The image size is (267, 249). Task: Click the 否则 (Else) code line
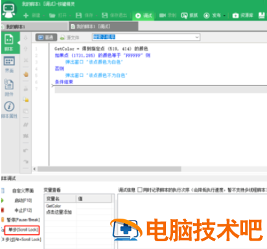coord(60,69)
